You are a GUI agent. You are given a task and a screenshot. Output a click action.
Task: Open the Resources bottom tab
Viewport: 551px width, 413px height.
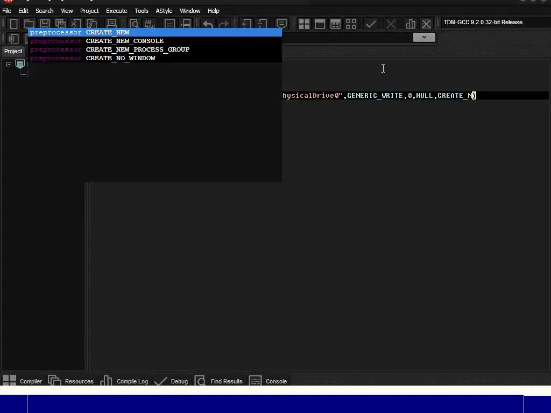[70, 381]
